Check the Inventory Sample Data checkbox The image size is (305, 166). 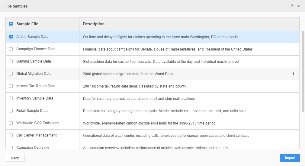(11, 98)
